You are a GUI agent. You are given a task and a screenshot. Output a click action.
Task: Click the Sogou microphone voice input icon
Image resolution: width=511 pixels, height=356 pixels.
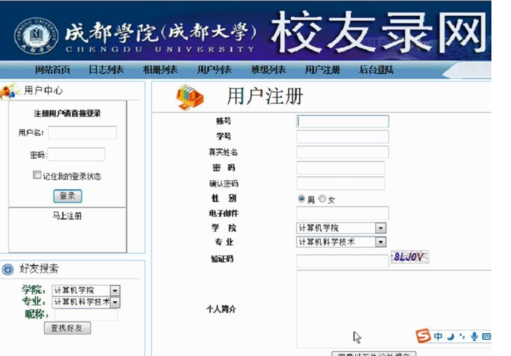(x=474, y=336)
